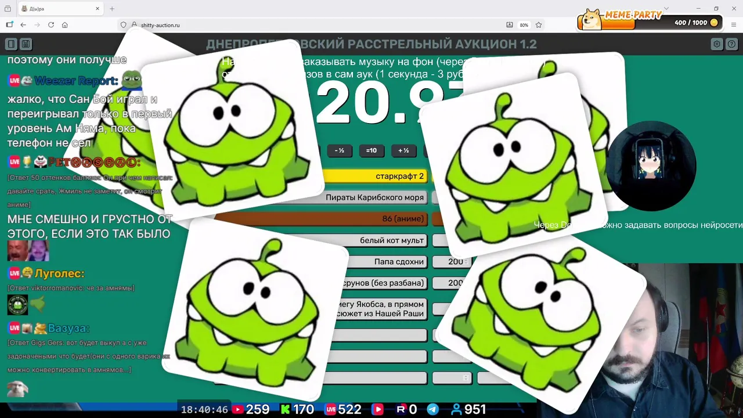The image size is (743, 418).
Task: Click the plus one-half time button
Action: point(403,150)
